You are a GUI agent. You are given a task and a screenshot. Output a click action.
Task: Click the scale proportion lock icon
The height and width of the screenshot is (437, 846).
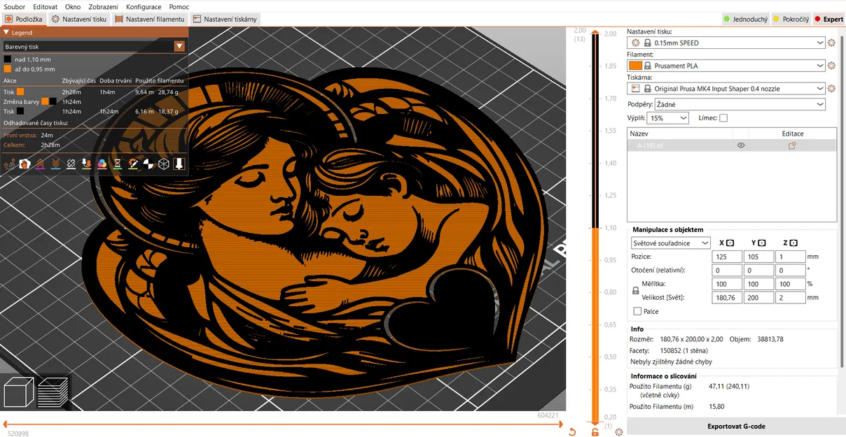click(x=636, y=290)
